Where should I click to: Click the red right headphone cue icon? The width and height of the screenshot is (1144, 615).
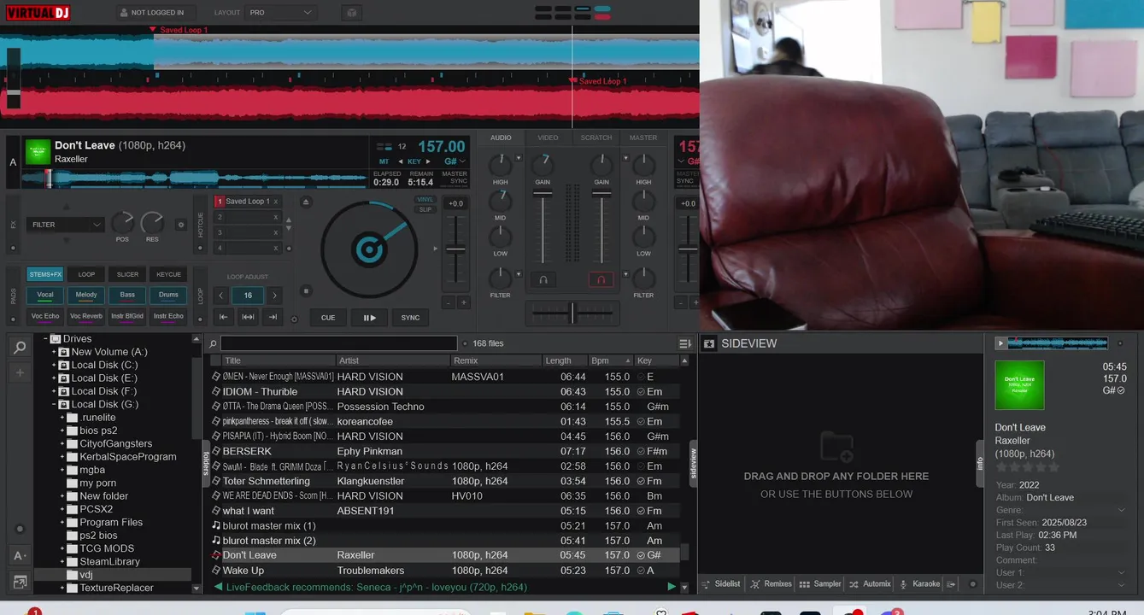click(601, 279)
